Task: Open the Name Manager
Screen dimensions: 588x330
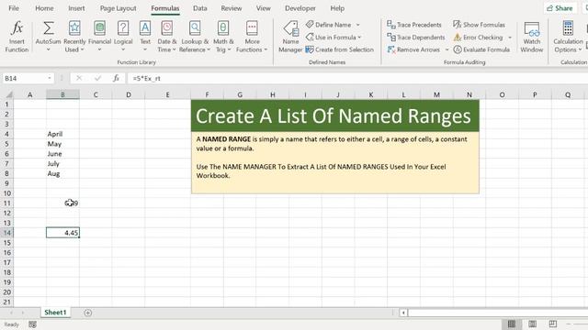Action: click(290, 37)
